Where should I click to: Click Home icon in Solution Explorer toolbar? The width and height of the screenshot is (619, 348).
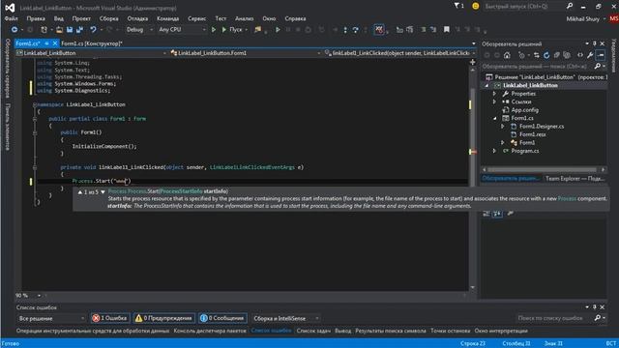pos(507,55)
